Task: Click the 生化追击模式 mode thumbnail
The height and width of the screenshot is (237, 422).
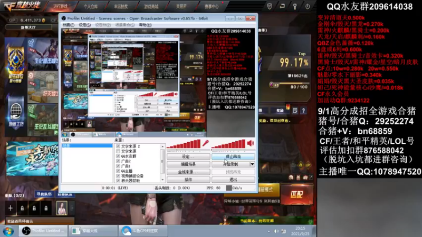Action: (x=43, y=55)
